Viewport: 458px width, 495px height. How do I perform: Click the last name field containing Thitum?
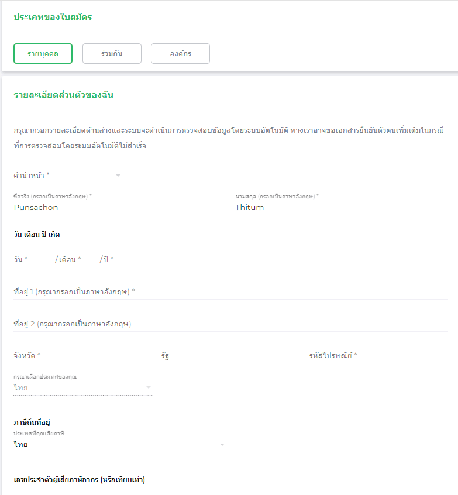pos(342,207)
